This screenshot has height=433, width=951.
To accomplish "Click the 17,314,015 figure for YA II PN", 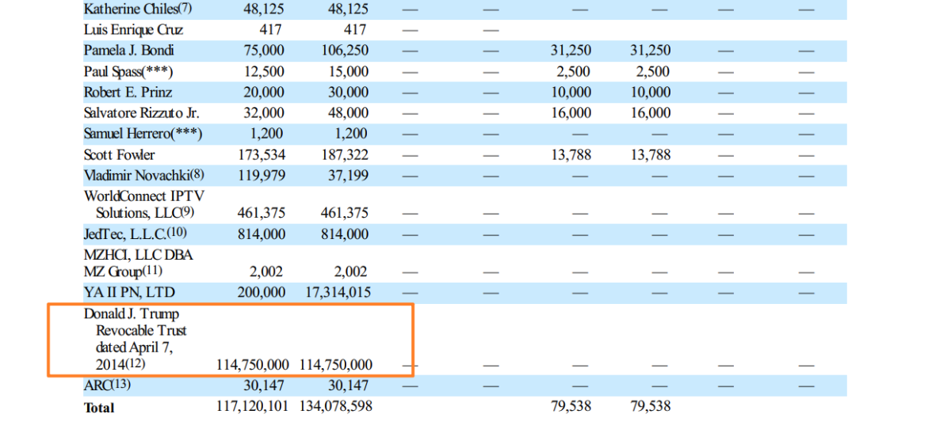I will click(338, 292).
